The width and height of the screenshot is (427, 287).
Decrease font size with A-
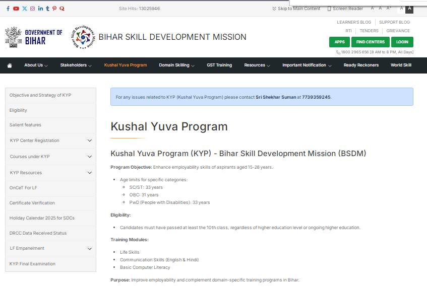click(373, 9)
